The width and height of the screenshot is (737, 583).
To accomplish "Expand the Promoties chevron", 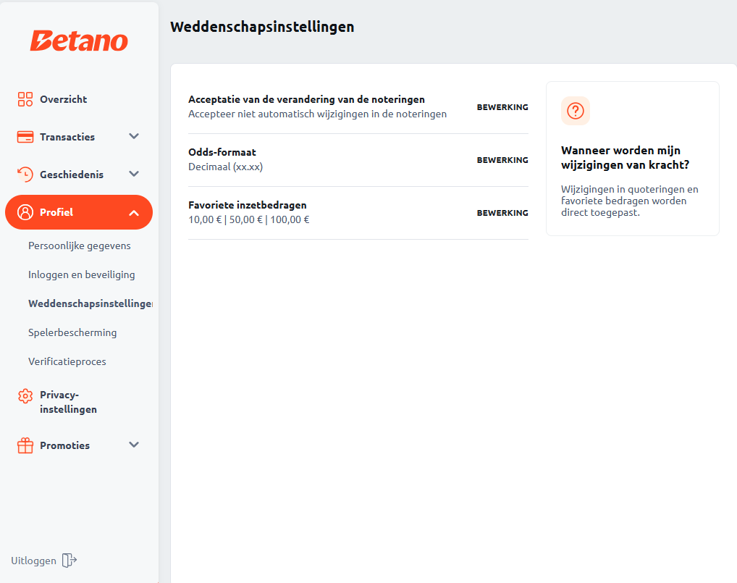I will [x=134, y=445].
